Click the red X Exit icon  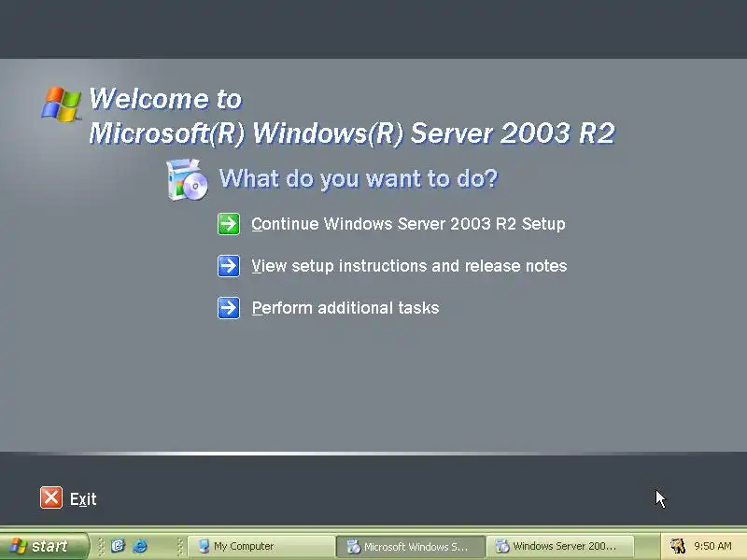pyautogui.click(x=51, y=497)
